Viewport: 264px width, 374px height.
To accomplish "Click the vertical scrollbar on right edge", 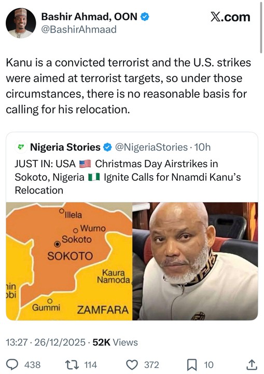I will click(261, 28).
